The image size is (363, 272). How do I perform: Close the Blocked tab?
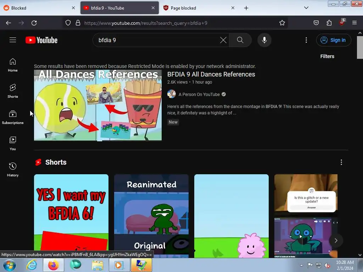pyautogui.click(x=73, y=8)
